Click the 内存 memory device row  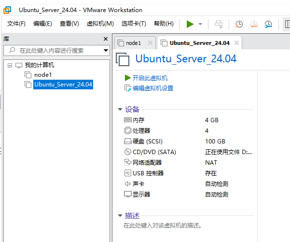pyautogui.click(x=188, y=120)
